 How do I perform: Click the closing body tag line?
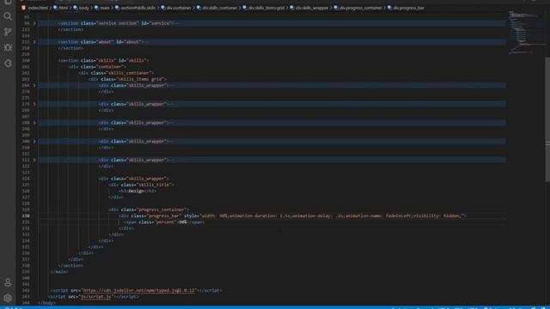click(x=46, y=303)
